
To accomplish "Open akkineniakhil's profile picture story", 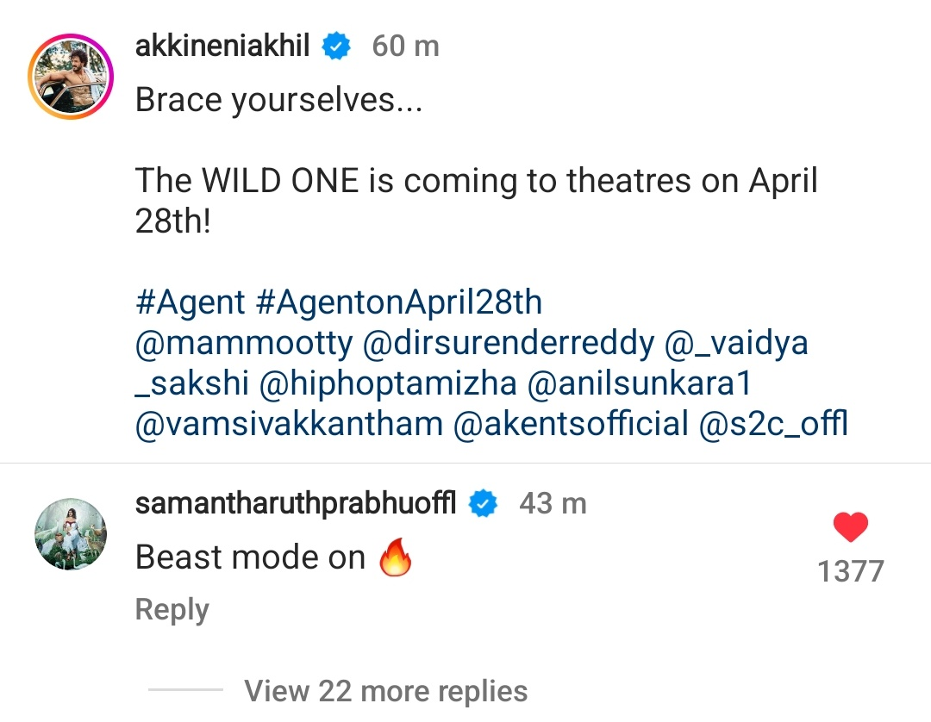I will pos(71,78).
